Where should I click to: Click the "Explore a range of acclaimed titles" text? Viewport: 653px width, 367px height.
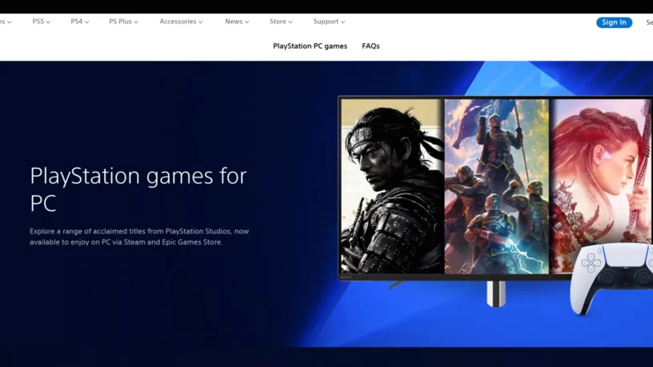click(139, 237)
